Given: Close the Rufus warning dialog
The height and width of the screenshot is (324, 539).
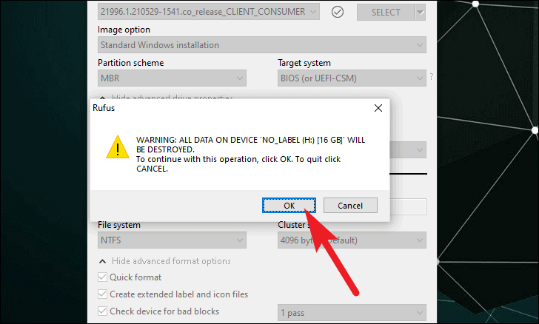Looking at the screenshot, I should pos(378,108).
